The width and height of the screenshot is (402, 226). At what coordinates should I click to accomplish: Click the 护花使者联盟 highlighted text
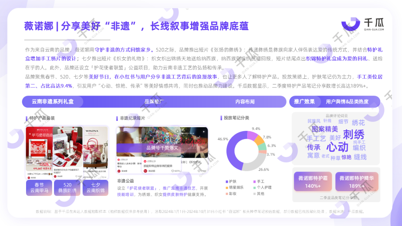pos(142,188)
